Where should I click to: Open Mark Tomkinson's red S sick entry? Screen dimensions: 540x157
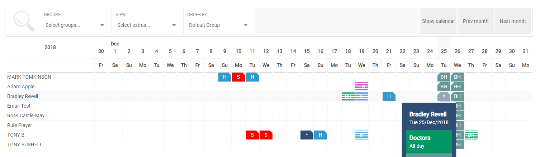click(x=238, y=77)
